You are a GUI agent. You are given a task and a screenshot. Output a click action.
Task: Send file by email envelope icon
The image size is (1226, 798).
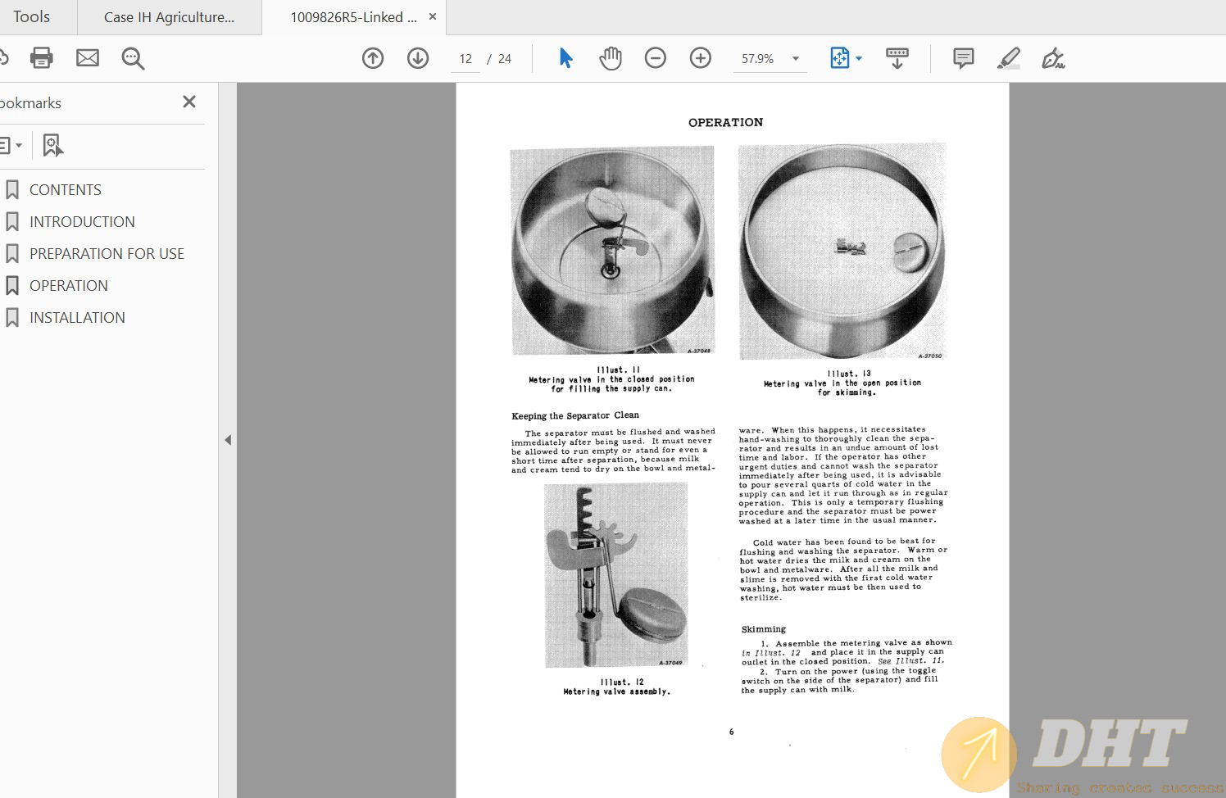coord(88,58)
